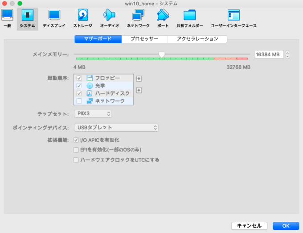Close the win10_home settings window
The image size is (303, 233).
click(x=4, y=4)
